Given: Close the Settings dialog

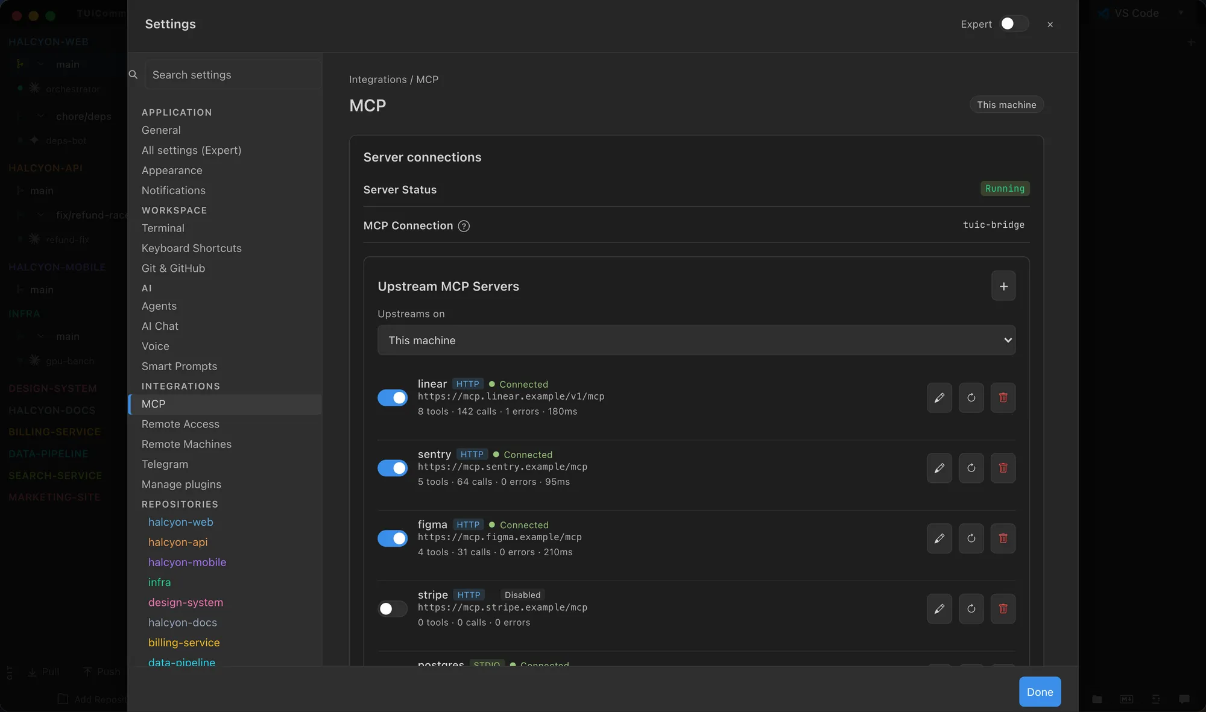Looking at the screenshot, I should pyautogui.click(x=1050, y=25).
